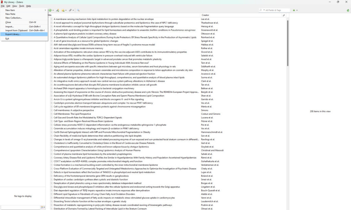The height and width of the screenshot is (210, 351).
Task: Open Advanced Search with the magnifying glass icon
Action: (78, 10)
